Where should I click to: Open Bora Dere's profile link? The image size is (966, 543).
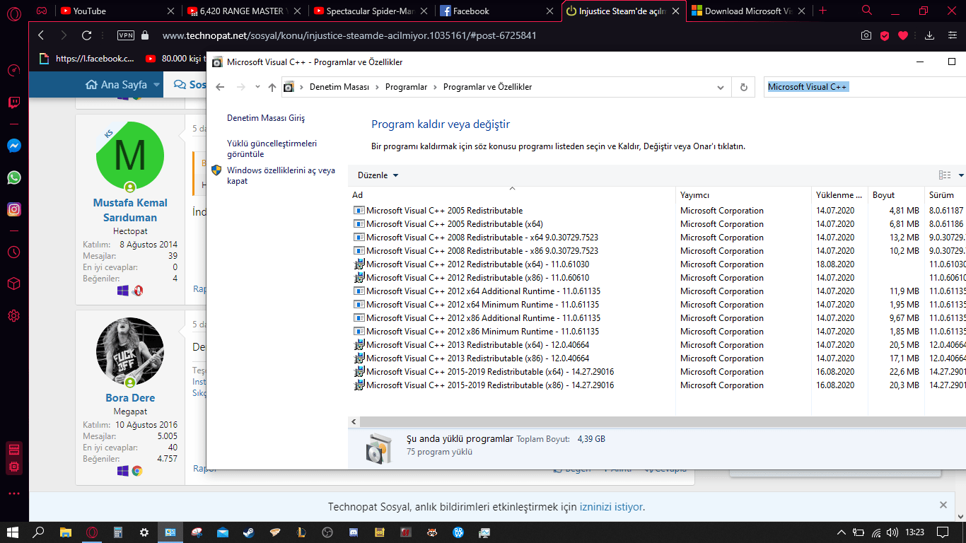coord(130,398)
